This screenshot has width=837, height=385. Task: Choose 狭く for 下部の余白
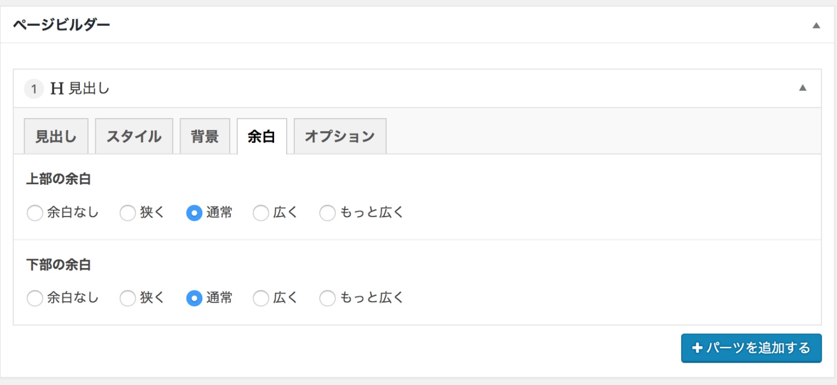click(x=128, y=299)
